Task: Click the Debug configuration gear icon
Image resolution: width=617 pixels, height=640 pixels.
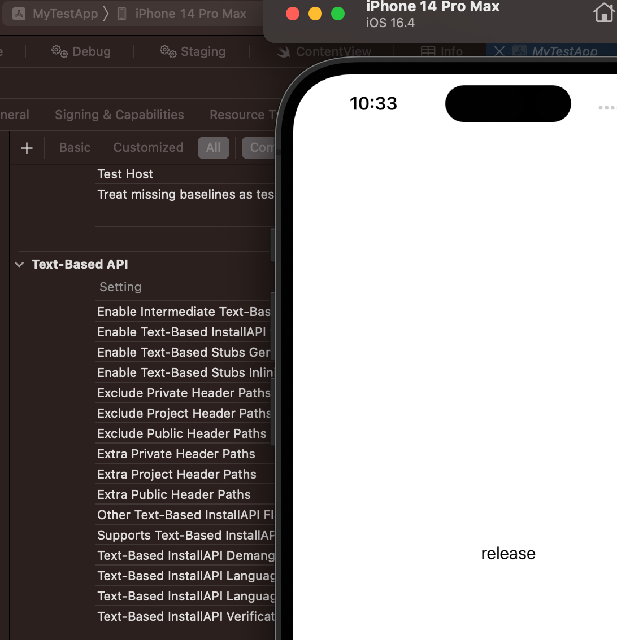Action: (x=60, y=51)
